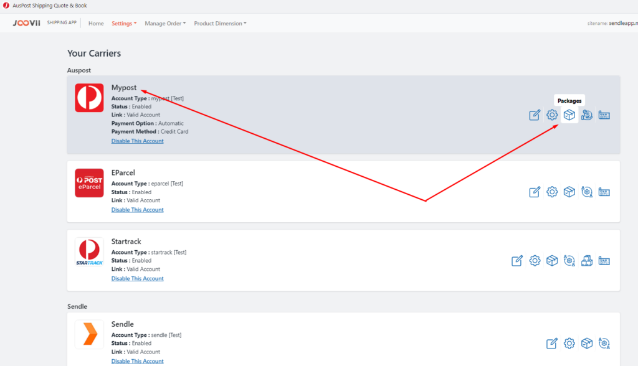Click the Mypost Australia Post logo
The height and width of the screenshot is (366, 638).
[89, 98]
